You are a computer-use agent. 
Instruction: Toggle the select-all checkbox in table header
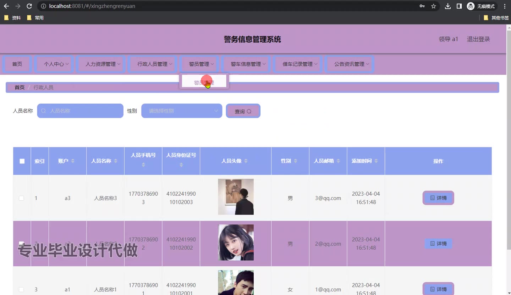click(22, 161)
